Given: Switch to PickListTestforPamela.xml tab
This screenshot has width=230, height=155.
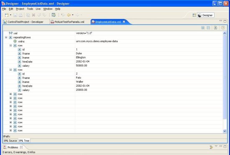Looking at the screenshot, I should [x=68, y=22].
